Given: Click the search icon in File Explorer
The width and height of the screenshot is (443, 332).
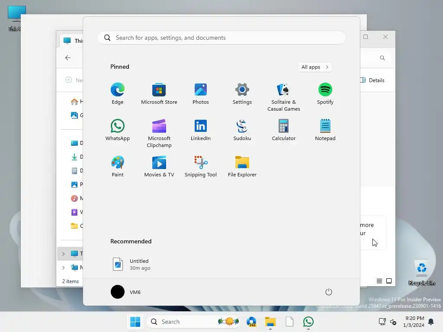Looking at the screenshot, I should click(382, 58).
